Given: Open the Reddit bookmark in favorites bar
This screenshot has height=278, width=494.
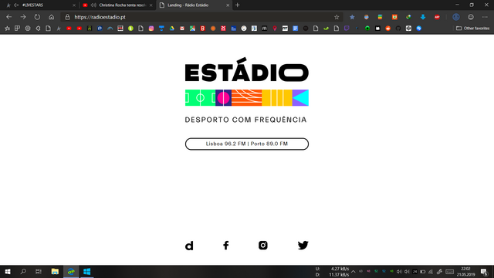Looking at the screenshot, I should click(x=387, y=29).
